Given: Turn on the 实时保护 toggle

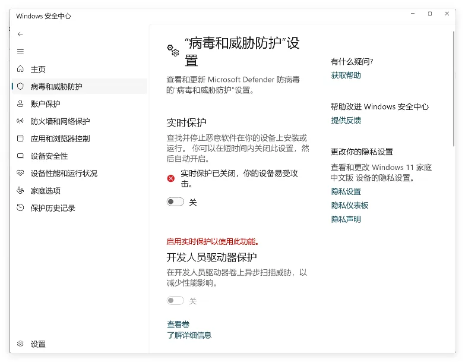Looking at the screenshot, I should pyautogui.click(x=175, y=202).
